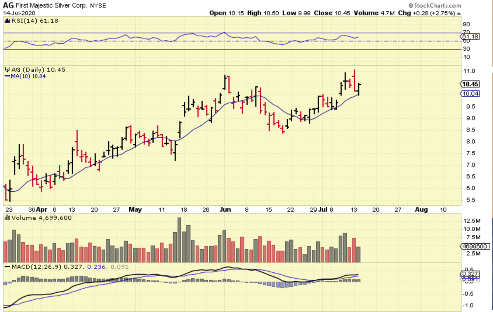Click the Aug month label on date axis
This screenshot has width=493, height=312.
pyautogui.click(x=421, y=209)
